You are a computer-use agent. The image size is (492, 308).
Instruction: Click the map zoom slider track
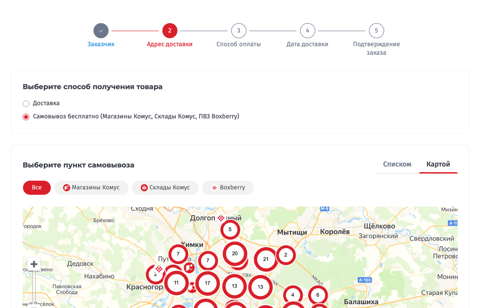pos(34,288)
